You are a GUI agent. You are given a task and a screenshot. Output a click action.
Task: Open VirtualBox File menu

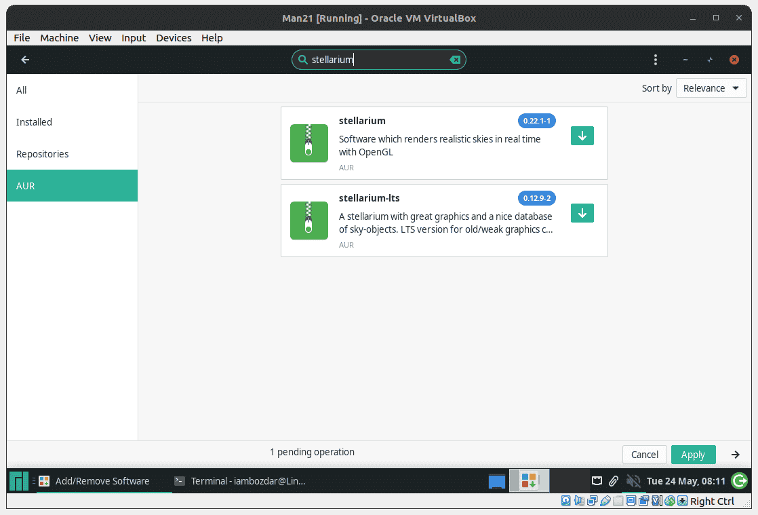tap(22, 38)
